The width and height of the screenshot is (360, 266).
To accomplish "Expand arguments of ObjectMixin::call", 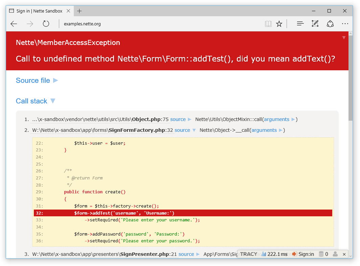I will pyautogui.click(x=279, y=119).
